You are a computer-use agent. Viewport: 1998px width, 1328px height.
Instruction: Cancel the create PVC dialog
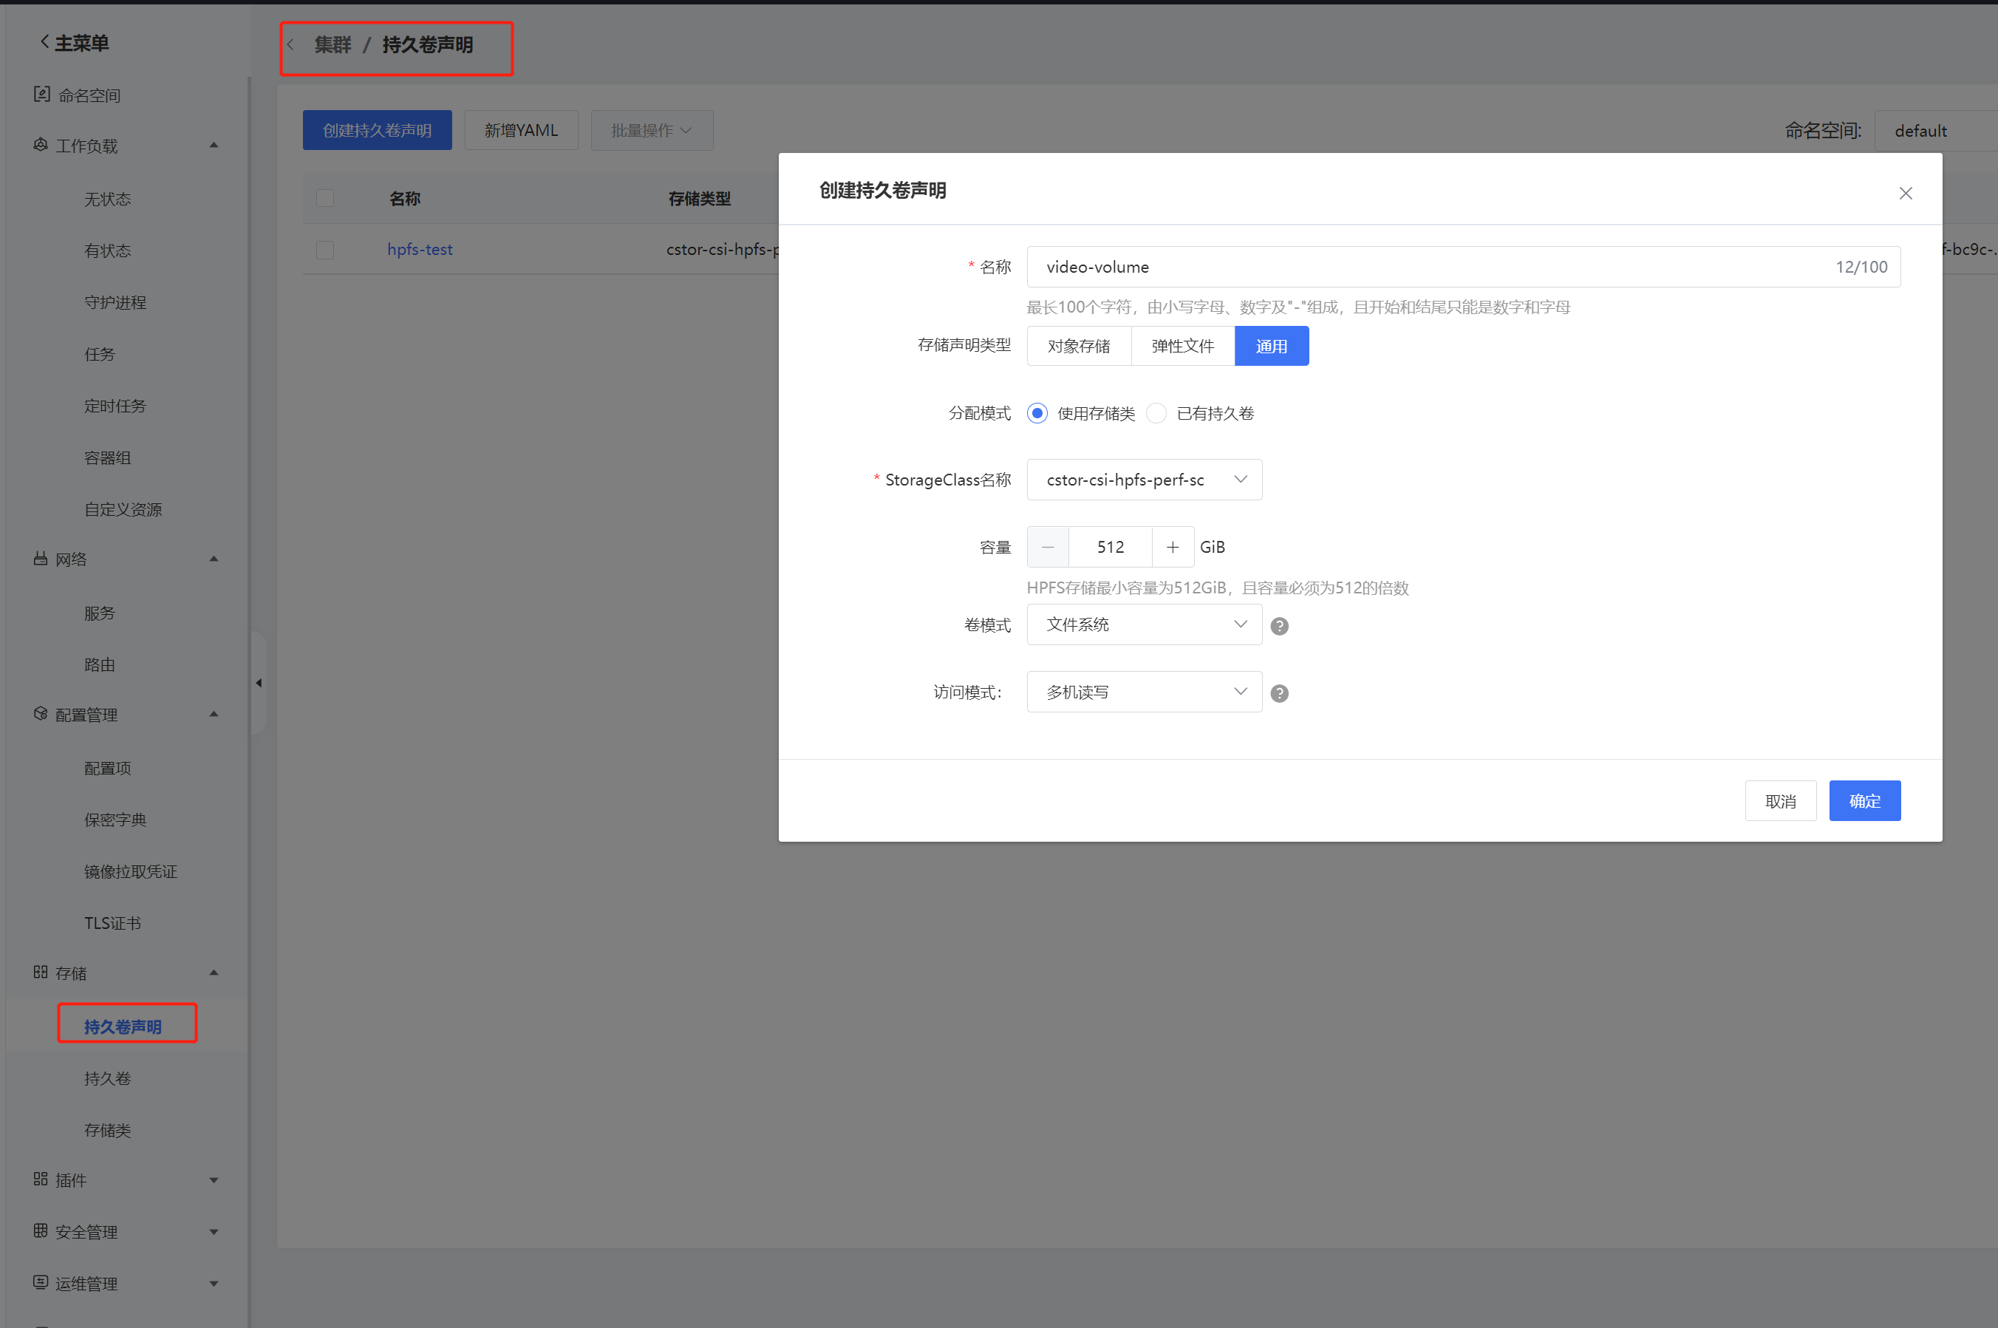[x=1781, y=800]
